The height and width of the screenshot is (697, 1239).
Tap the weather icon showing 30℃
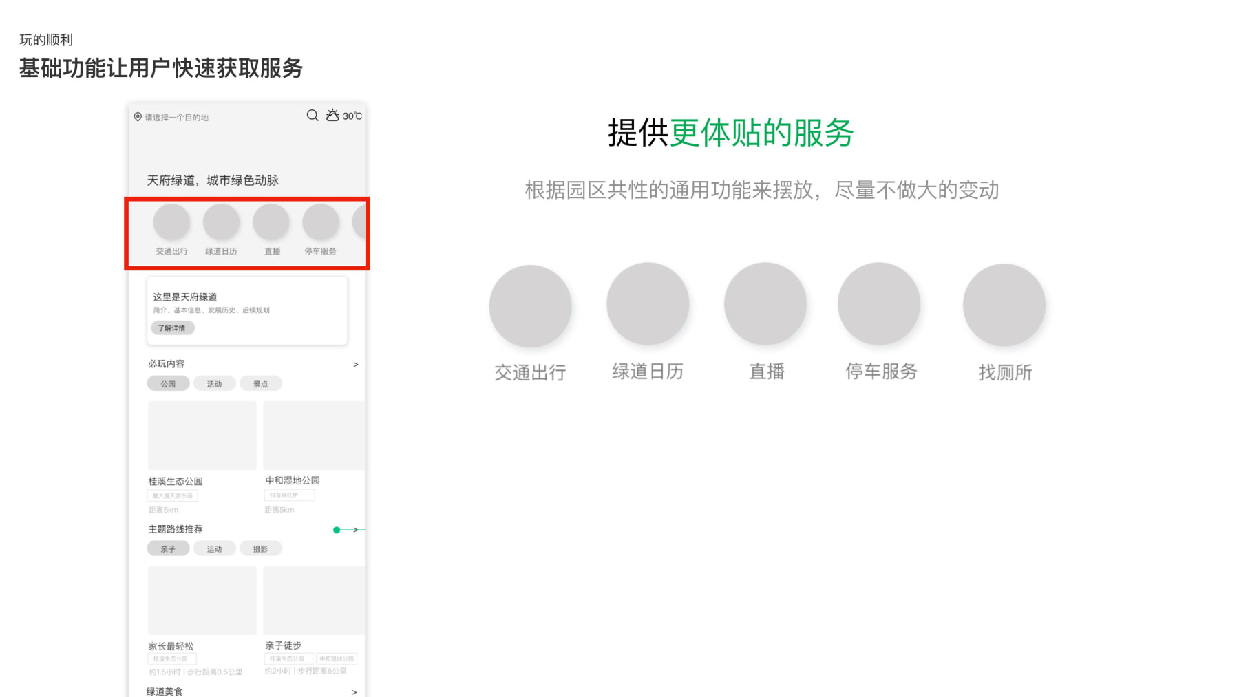[x=333, y=116]
